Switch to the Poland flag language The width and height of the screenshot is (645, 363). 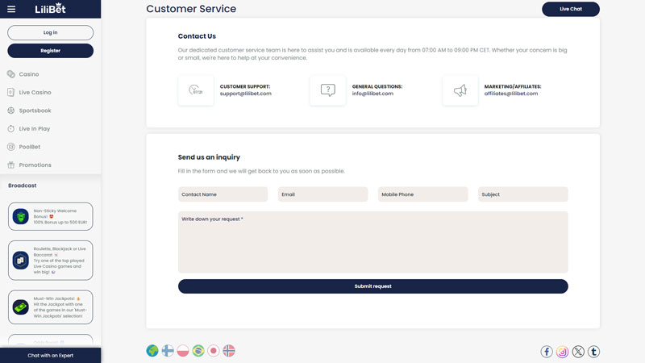(183, 351)
